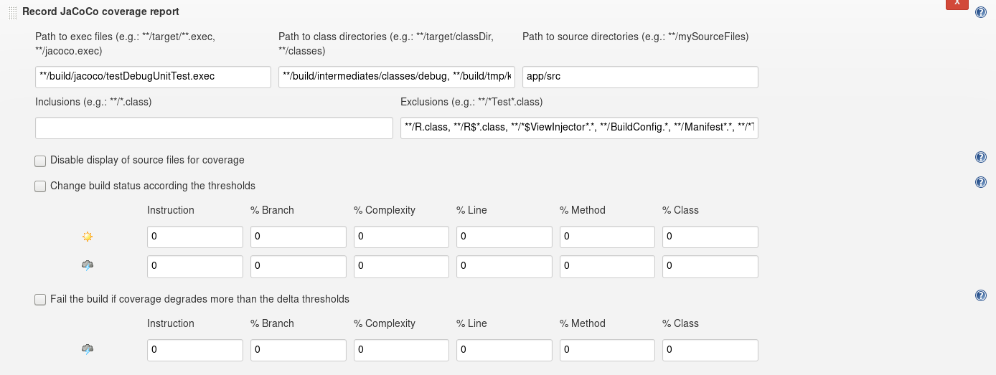Delete the JaCoCo coverage report step

pyautogui.click(x=957, y=5)
